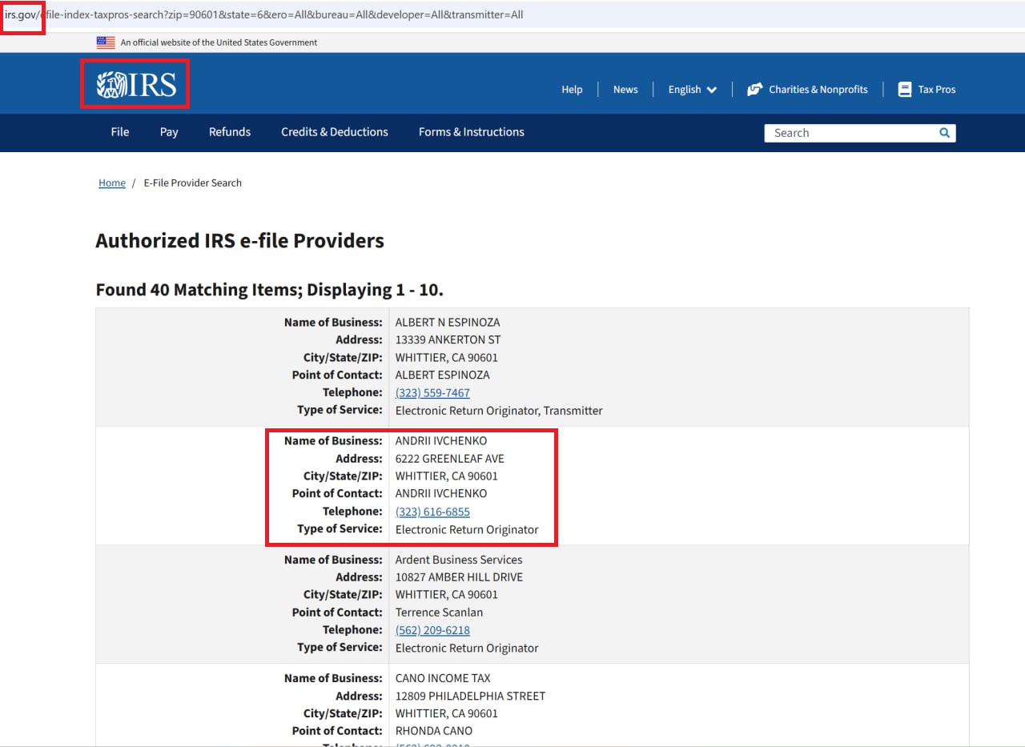Click phone number (562) 209-6218
Screen dimensions: 1025x747
(x=432, y=630)
